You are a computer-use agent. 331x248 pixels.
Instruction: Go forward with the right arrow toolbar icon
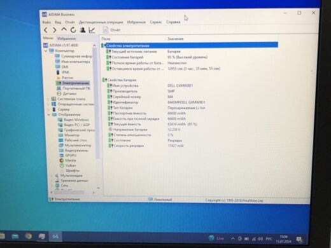(55, 30)
